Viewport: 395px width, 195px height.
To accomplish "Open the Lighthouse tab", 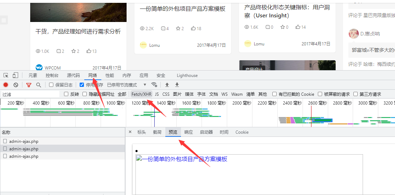I will [x=187, y=76].
